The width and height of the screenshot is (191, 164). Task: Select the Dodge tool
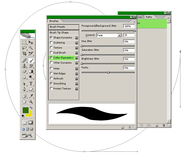pos(31,77)
